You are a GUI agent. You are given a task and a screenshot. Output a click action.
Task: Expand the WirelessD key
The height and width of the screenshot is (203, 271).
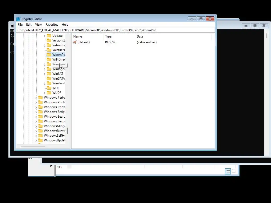coord(44,83)
